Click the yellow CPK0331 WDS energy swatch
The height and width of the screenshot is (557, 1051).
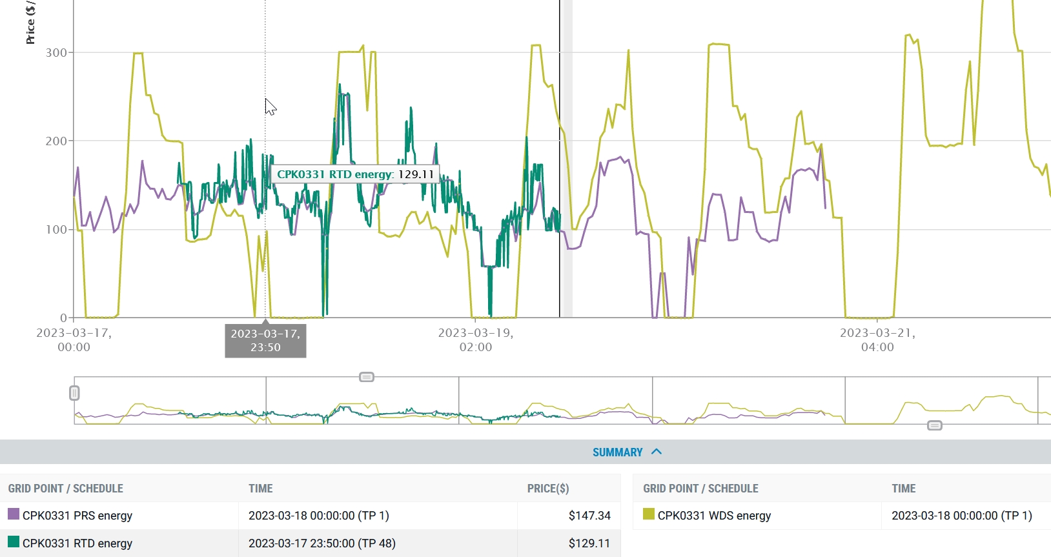click(649, 514)
